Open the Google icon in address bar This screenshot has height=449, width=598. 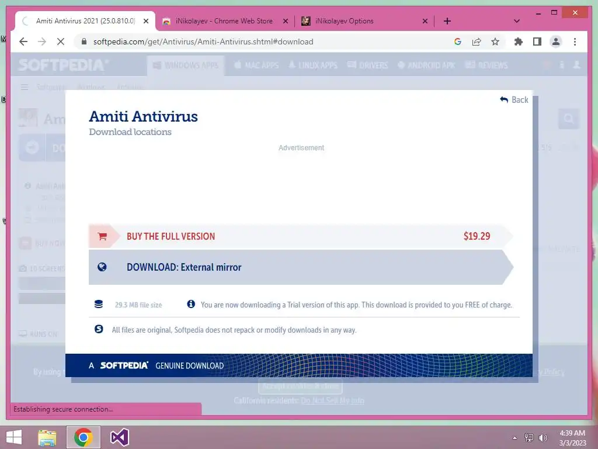(x=458, y=42)
